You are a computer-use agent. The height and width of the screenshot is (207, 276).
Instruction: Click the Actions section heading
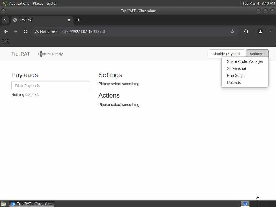[x=109, y=95]
